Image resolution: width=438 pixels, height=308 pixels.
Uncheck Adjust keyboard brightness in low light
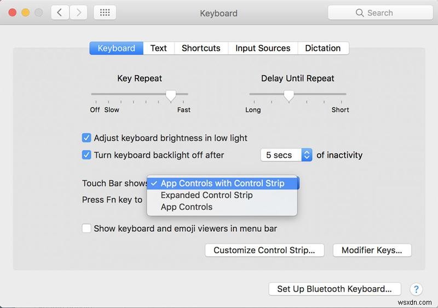tap(87, 138)
